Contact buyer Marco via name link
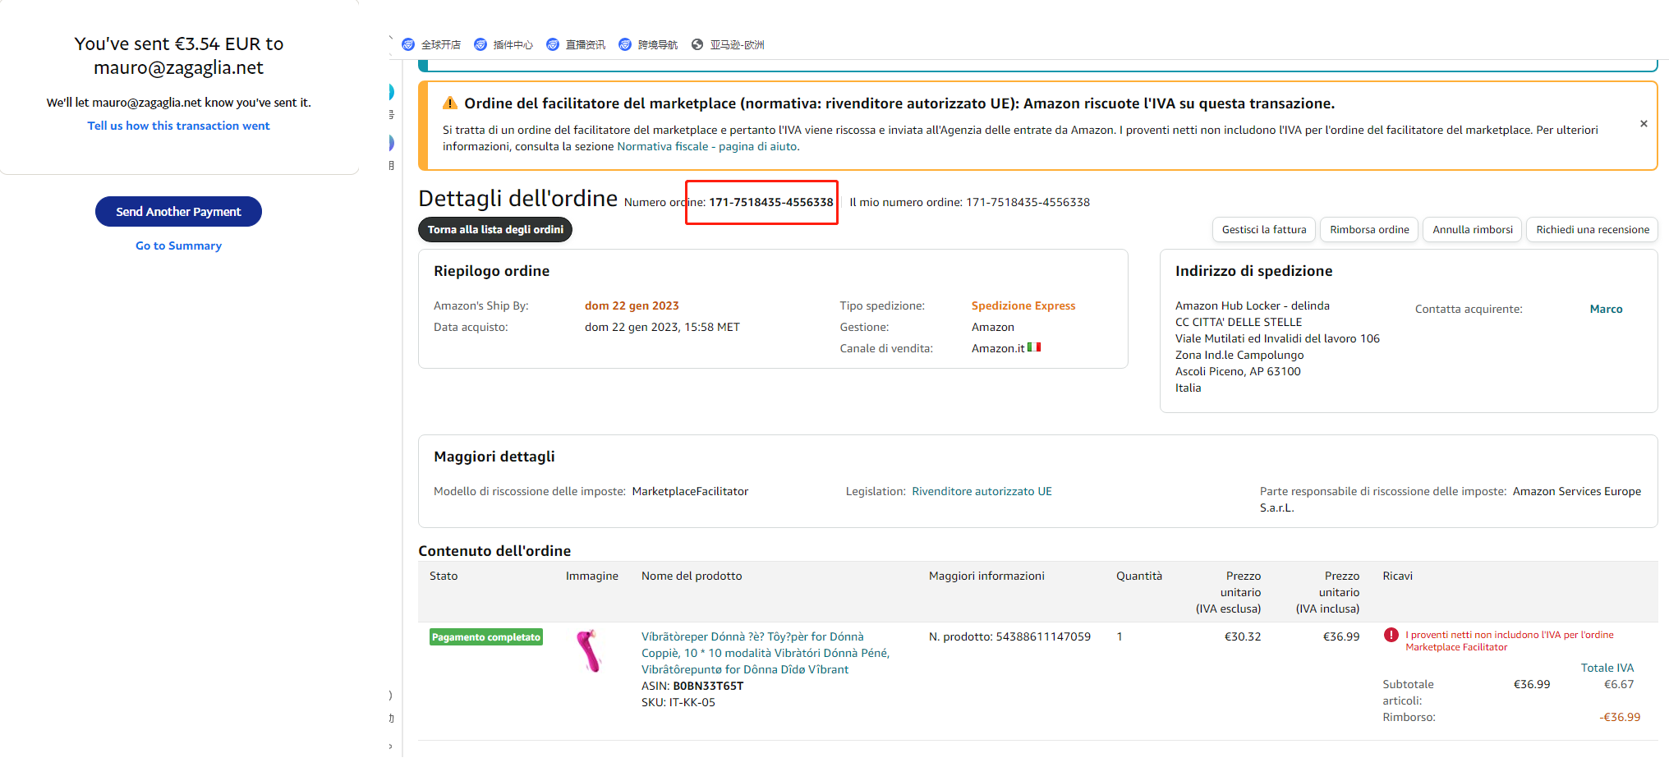 click(x=1606, y=309)
